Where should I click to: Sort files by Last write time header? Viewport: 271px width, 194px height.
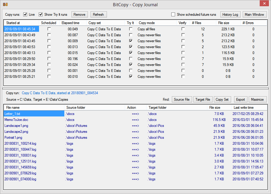click(x=249, y=108)
